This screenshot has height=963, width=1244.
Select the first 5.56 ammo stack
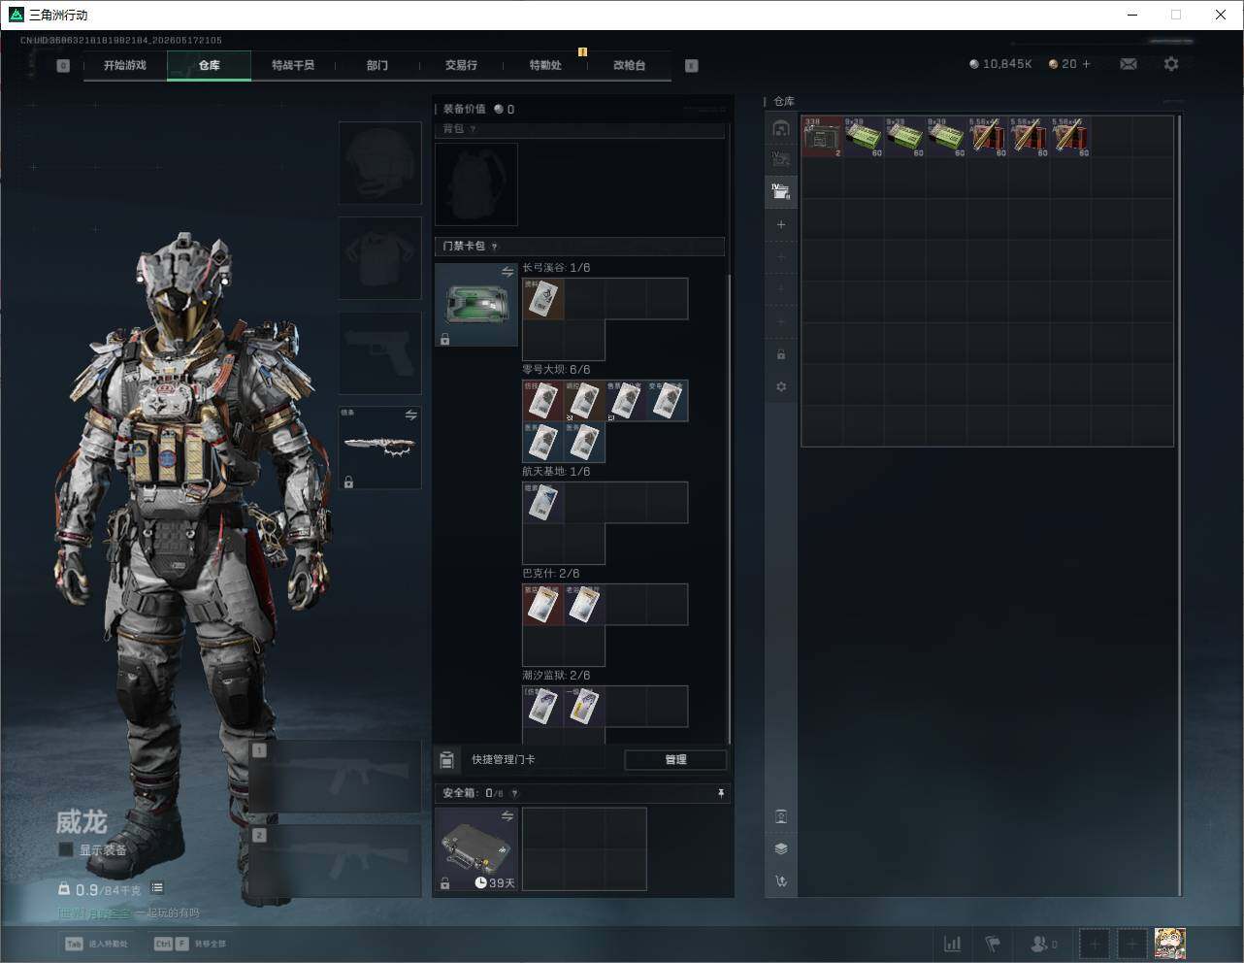pyautogui.click(x=988, y=137)
